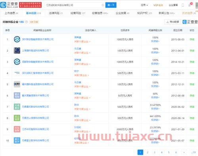Open the company name link in row 10

point(35,141)
